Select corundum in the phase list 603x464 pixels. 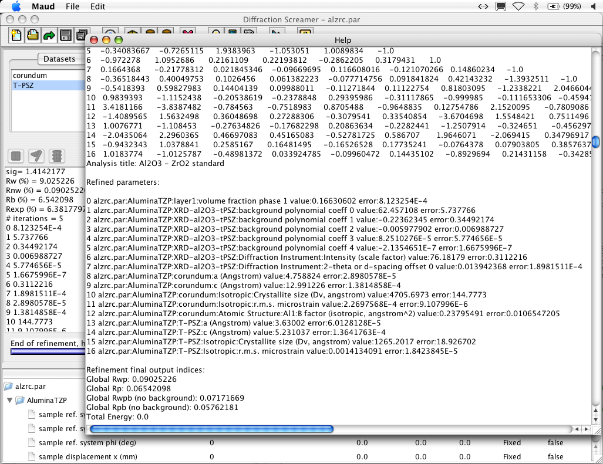(x=30, y=76)
